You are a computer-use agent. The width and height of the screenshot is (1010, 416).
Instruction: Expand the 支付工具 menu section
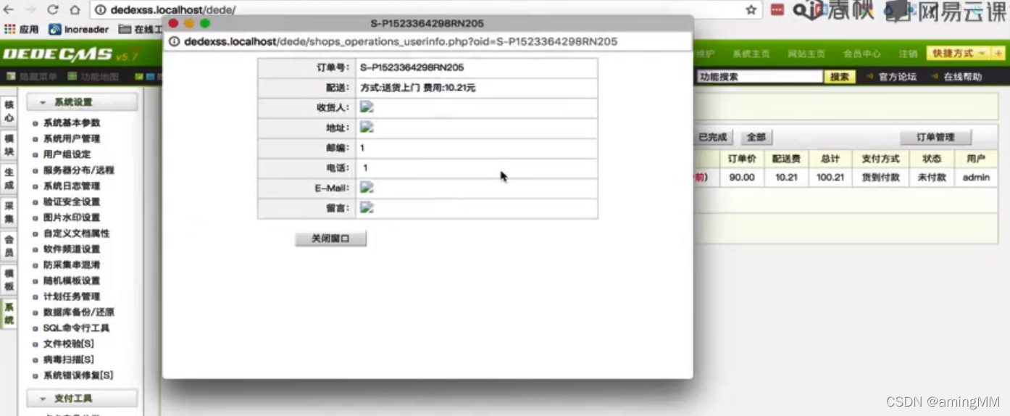tap(82, 399)
